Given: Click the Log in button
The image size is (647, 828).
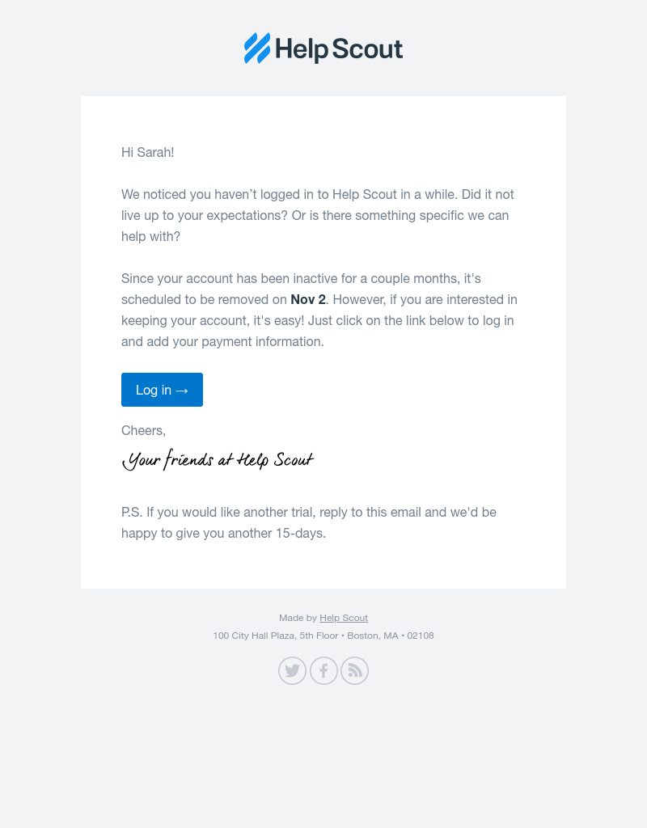Looking at the screenshot, I should [x=162, y=390].
